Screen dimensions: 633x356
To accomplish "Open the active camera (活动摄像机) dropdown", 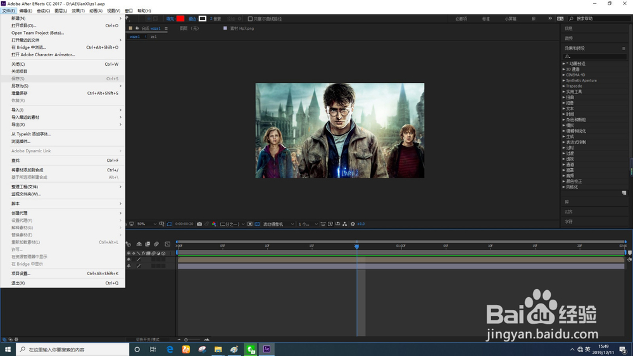I will 279,224.
